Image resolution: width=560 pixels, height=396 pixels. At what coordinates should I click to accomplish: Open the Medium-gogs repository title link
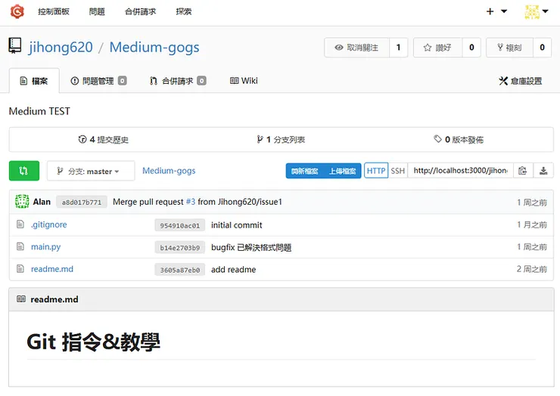click(x=154, y=47)
